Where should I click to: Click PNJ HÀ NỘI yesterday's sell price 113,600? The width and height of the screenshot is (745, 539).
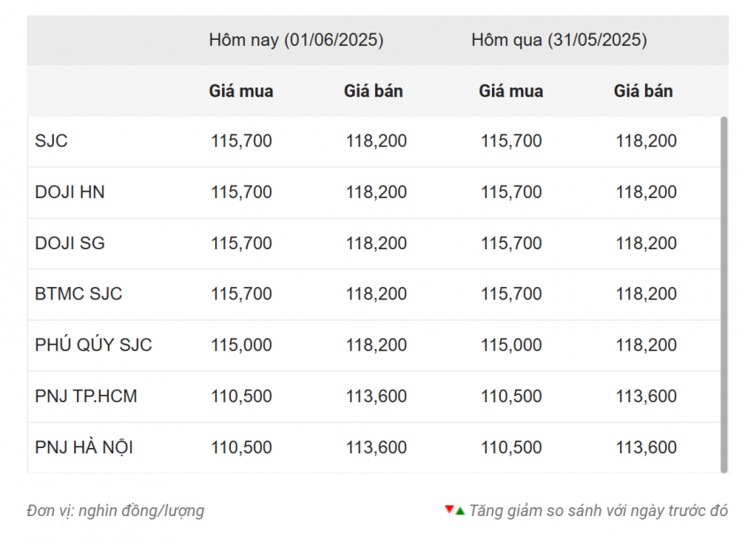(646, 447)
